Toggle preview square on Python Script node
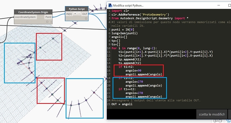Screen dimensions: 231x123 click(86, 18)
